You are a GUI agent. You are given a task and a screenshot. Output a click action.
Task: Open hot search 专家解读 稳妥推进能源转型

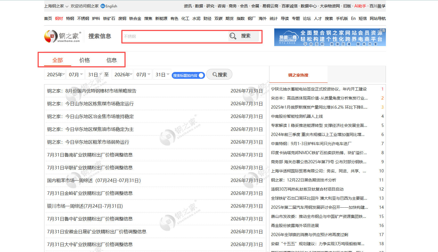[319, 125]
